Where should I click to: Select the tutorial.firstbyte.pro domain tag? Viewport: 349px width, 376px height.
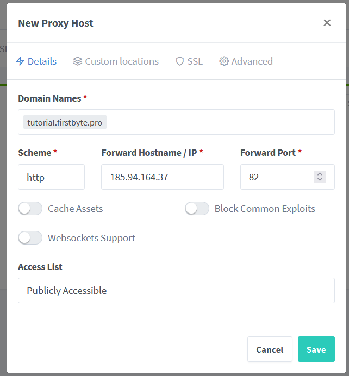click(65, 122)
